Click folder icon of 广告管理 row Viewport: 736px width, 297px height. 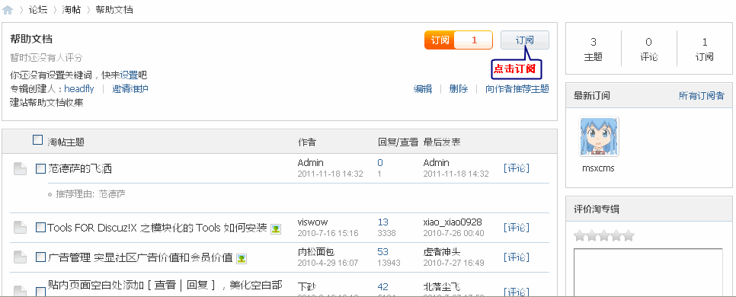tap(20, 257)
